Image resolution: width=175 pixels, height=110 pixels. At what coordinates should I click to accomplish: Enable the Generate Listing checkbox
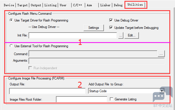(x=111, y=99)
